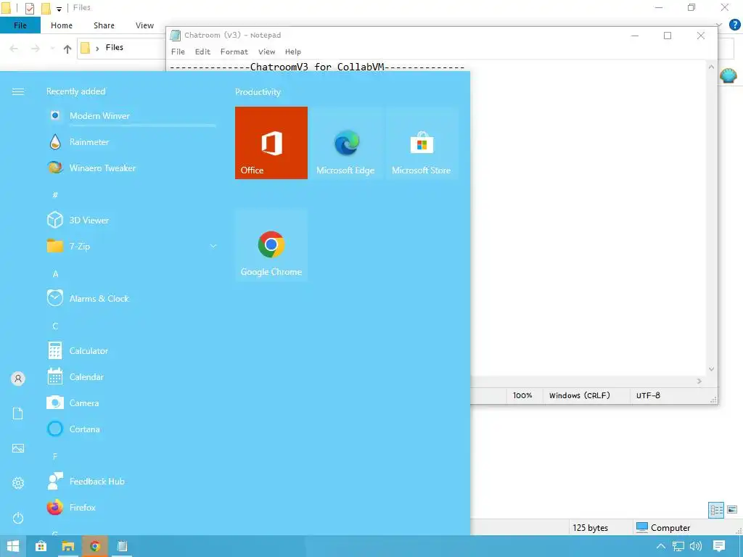Click the Productivity group heading
The height and width of the screenshot is (557, 743).
(x=258, y=92)
